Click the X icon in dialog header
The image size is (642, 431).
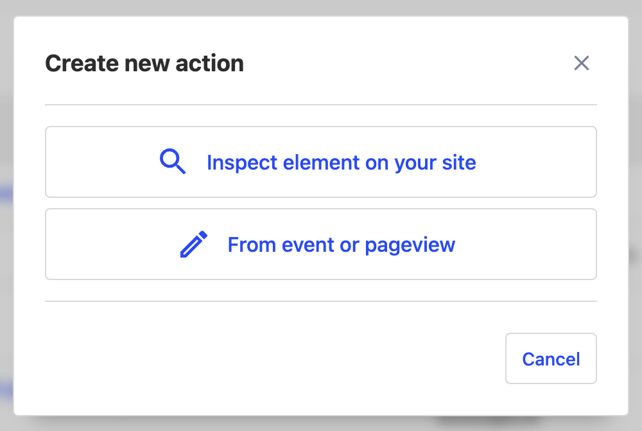(582, 63)
